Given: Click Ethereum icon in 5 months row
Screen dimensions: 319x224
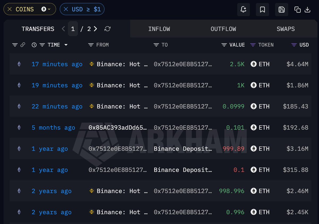Looking at the screenshot, I should (19, 128).
